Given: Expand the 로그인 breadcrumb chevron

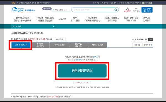Looking at the screenshot, I should point(53,26).
